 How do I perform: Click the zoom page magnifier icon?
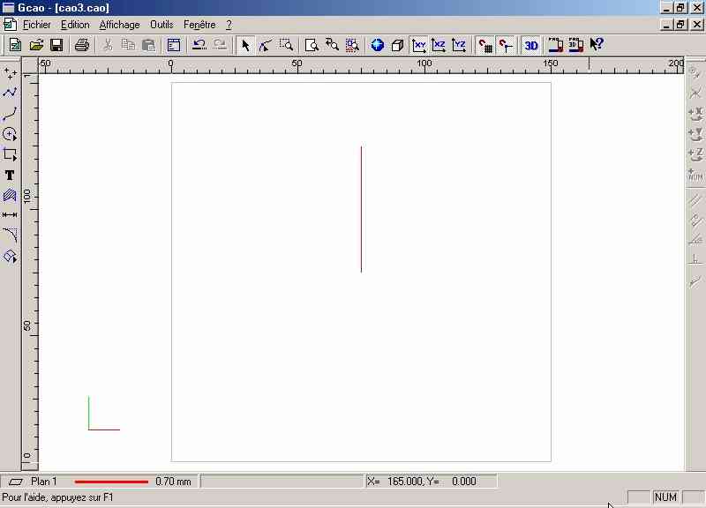[x=312, y=45]
